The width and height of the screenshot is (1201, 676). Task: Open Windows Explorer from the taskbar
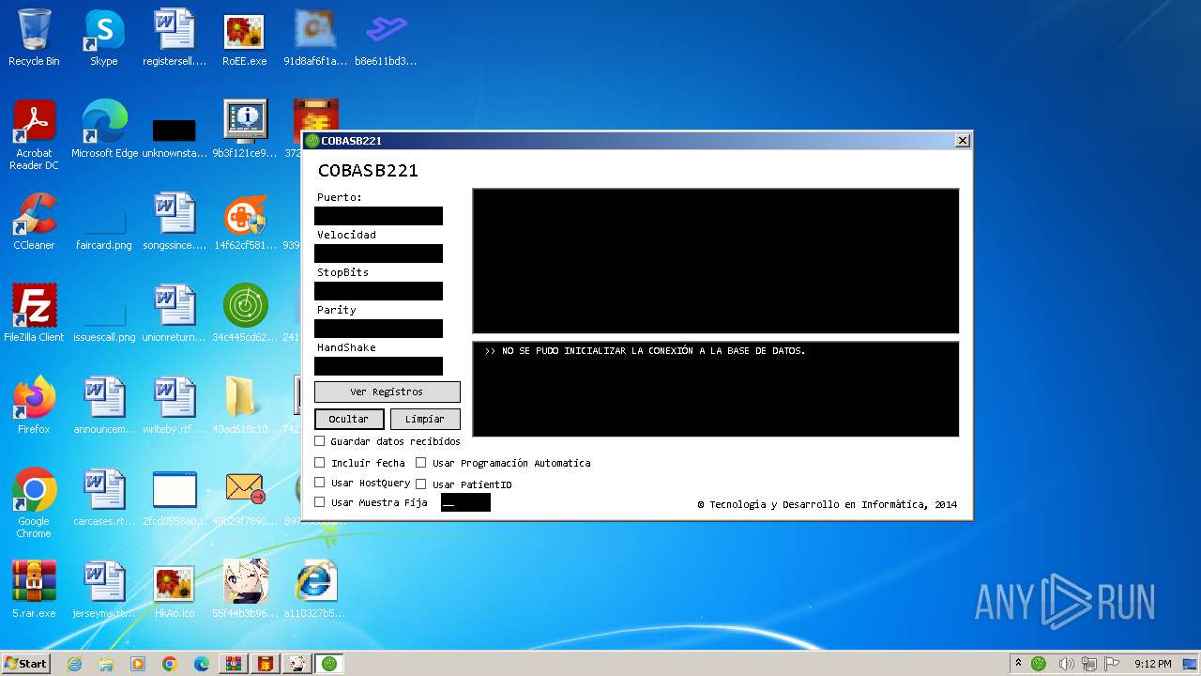106,664
